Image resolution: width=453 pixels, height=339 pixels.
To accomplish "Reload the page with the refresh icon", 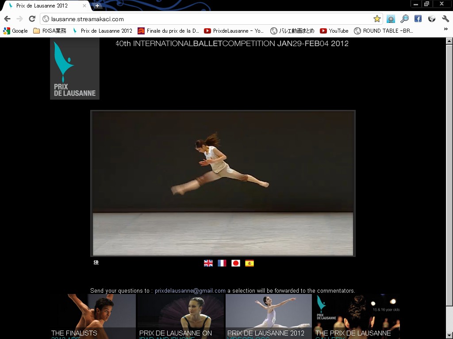I will [x=32, y=19].
